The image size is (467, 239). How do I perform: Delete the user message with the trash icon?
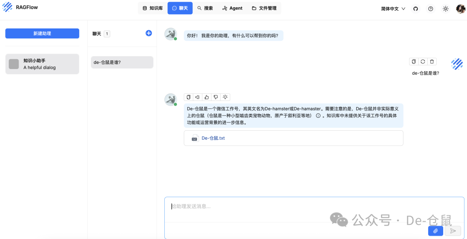(432, 62)
